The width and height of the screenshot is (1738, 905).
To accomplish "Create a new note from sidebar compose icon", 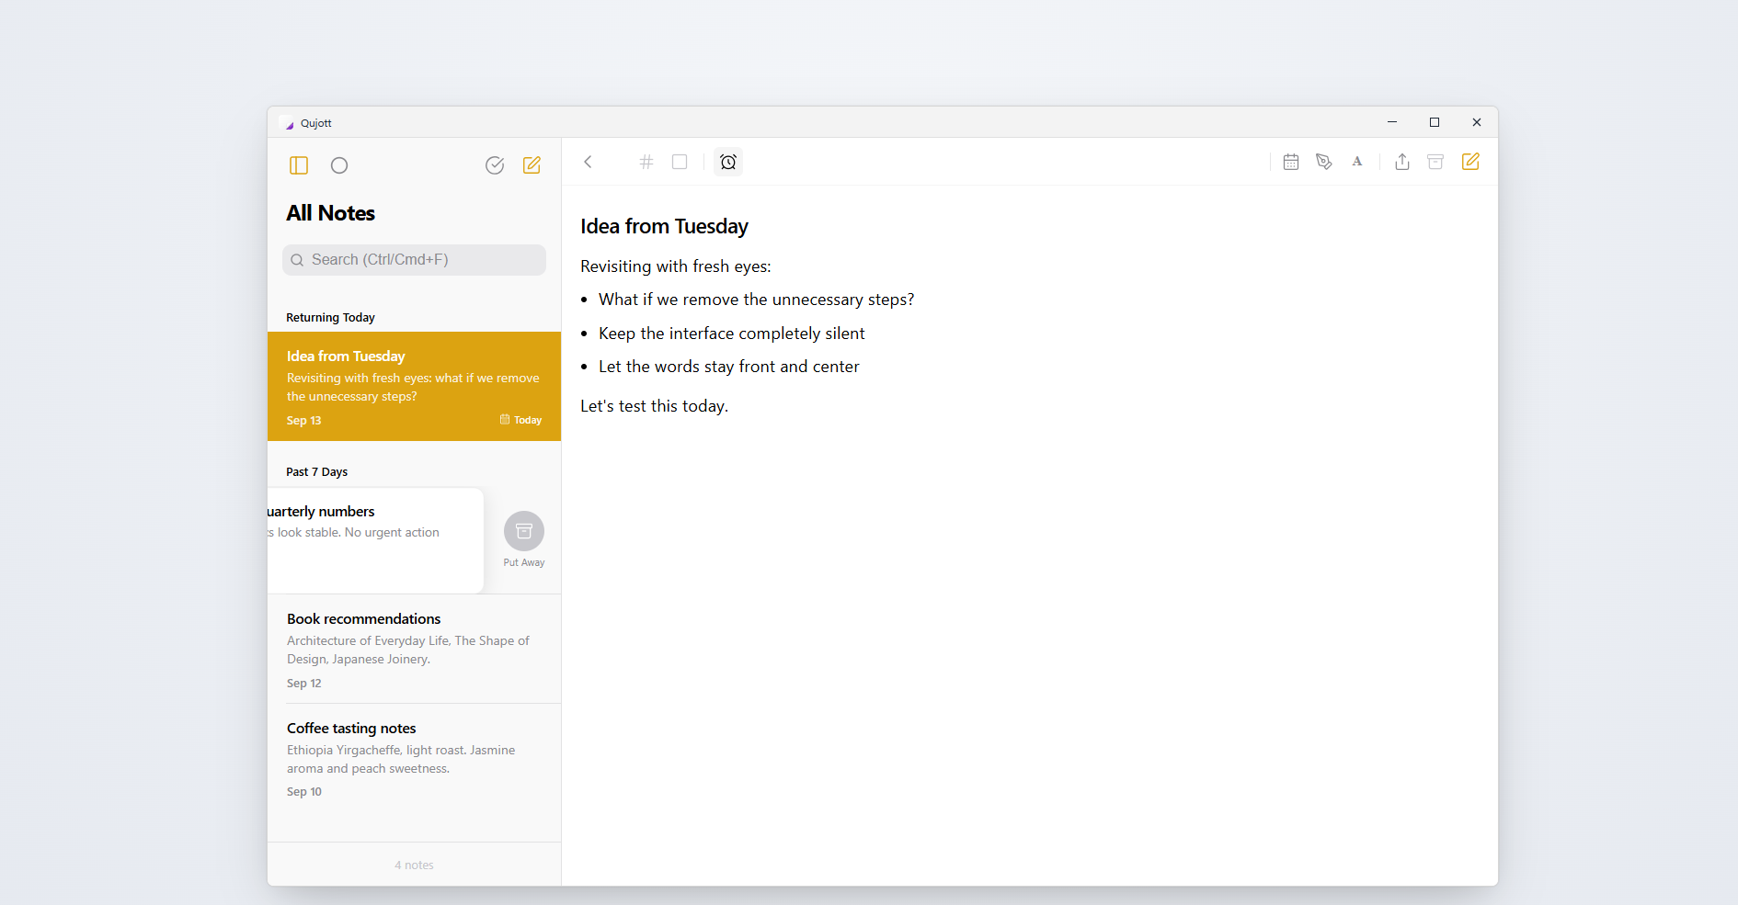I will (x=532, y=165).
